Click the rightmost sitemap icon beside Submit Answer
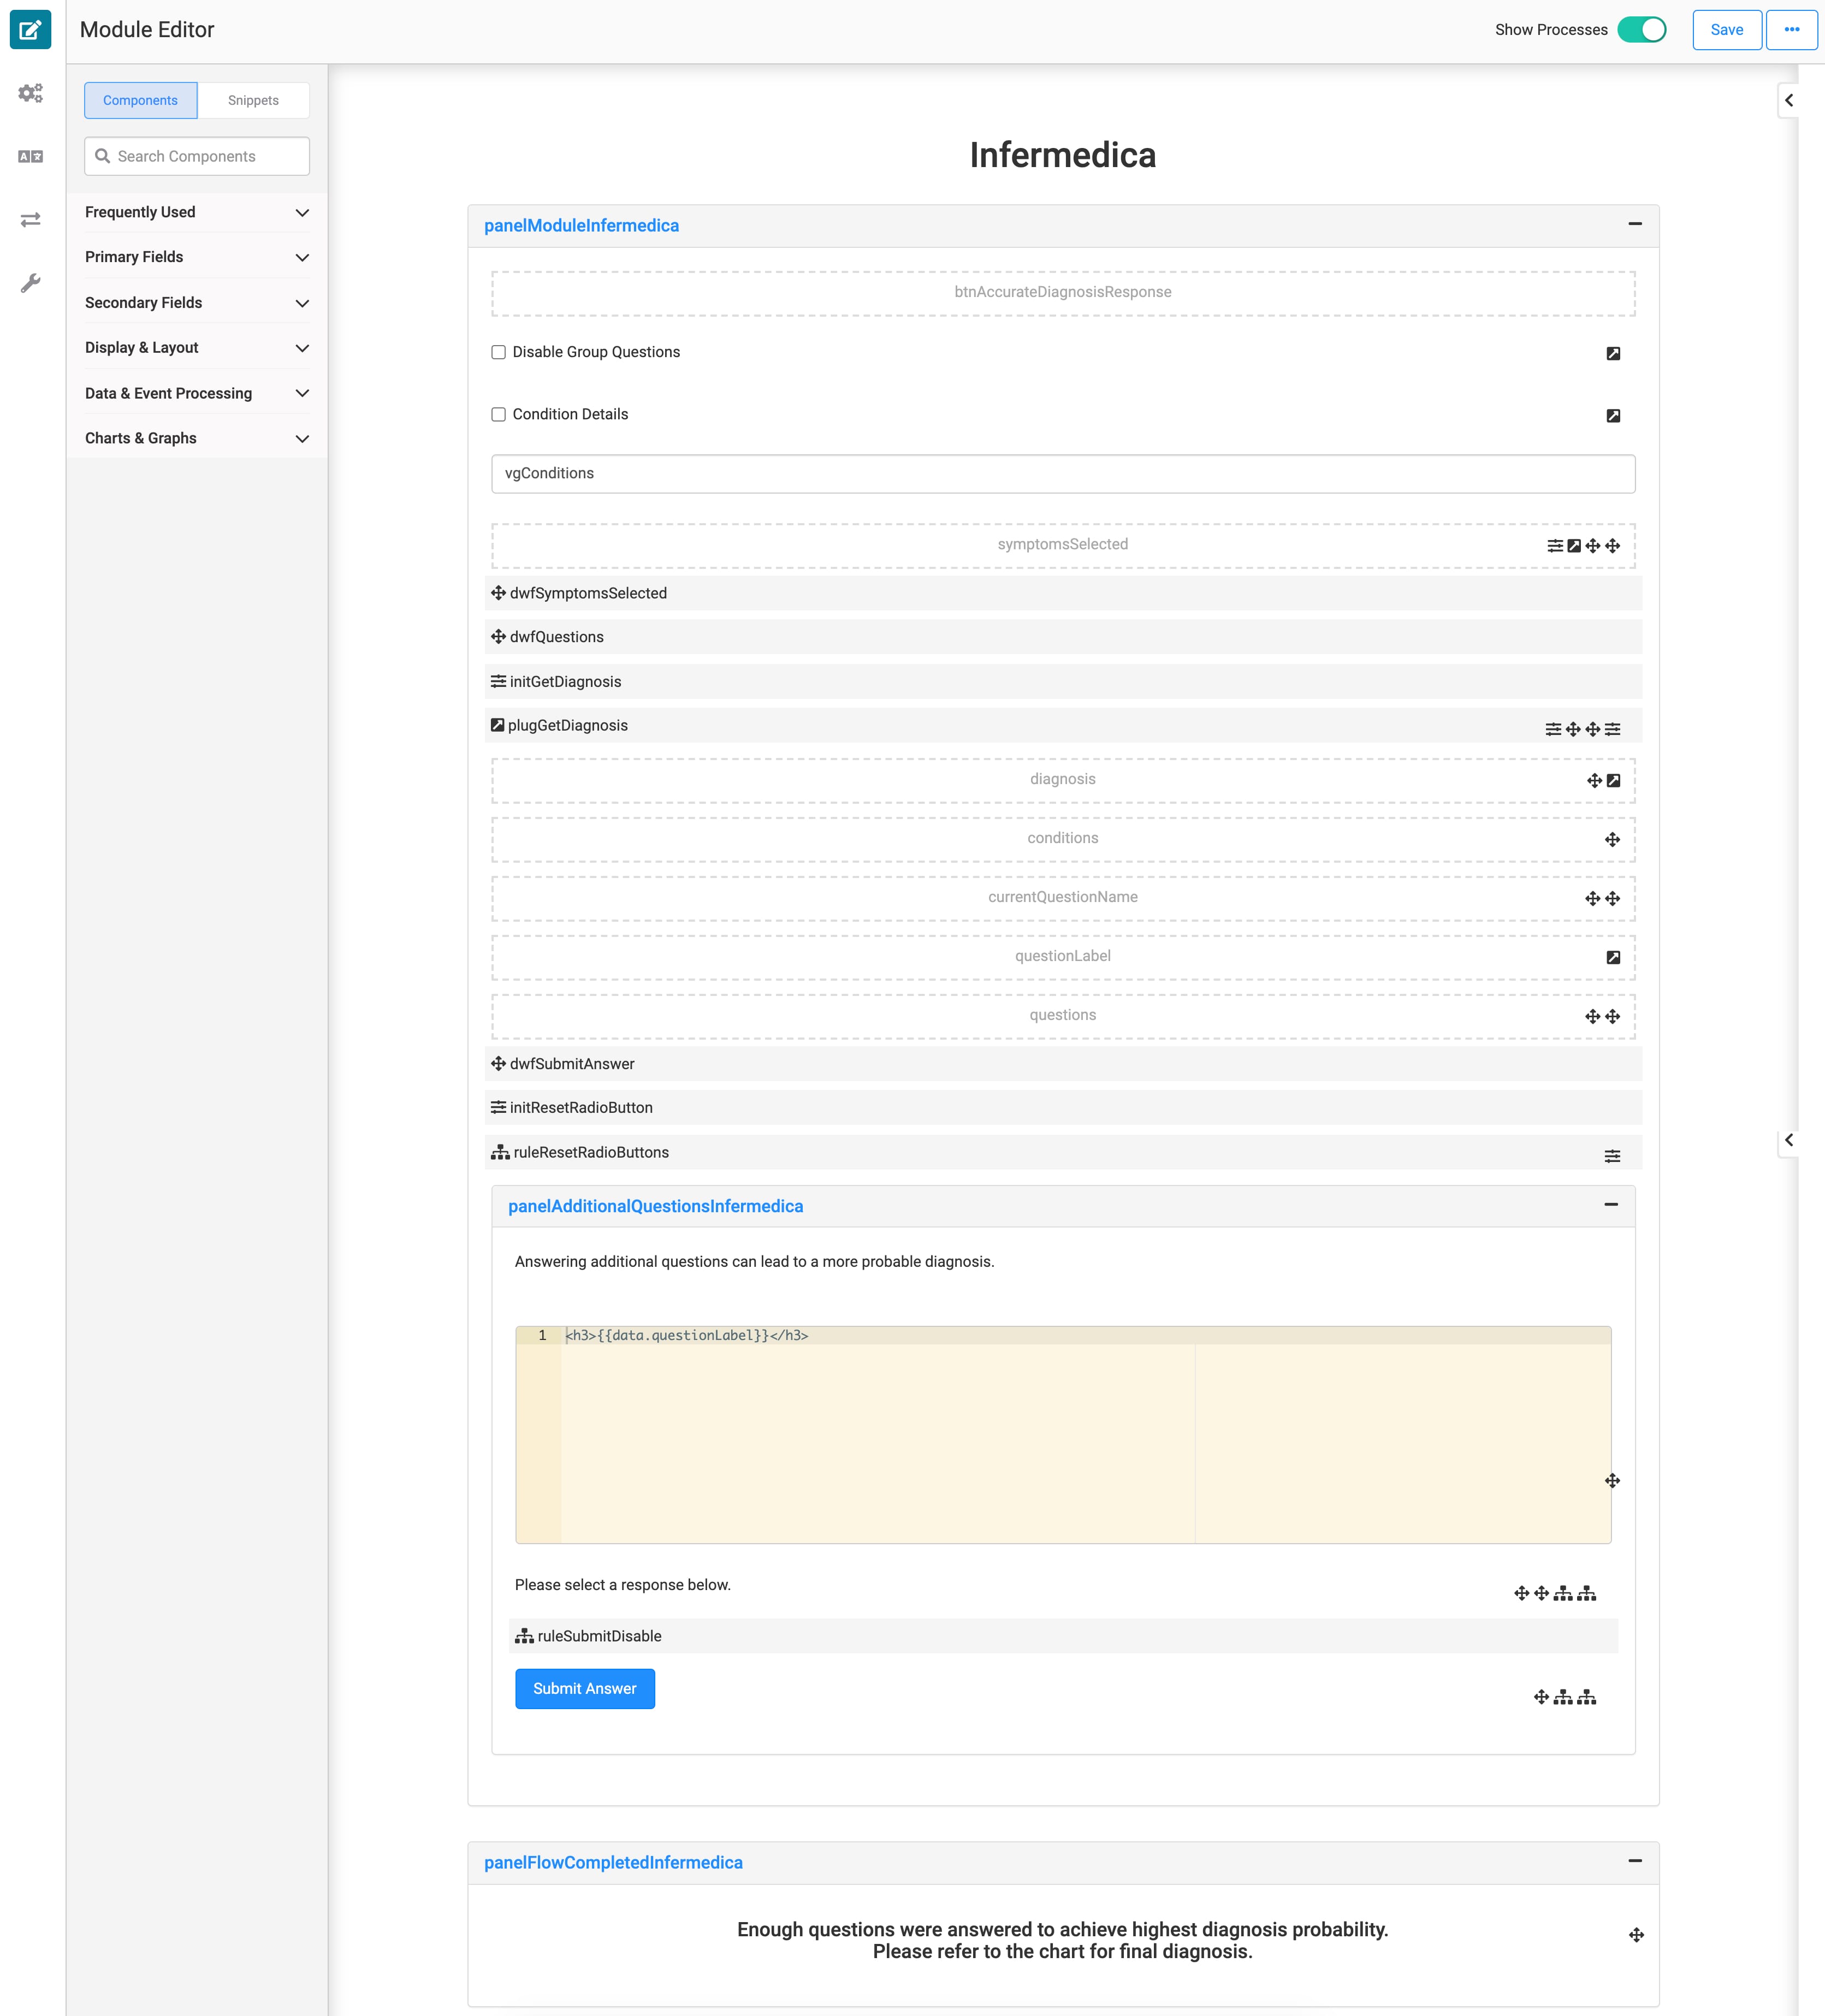Image resolution: width=1825 pixels, height=2016 pixels. 1587,1697
